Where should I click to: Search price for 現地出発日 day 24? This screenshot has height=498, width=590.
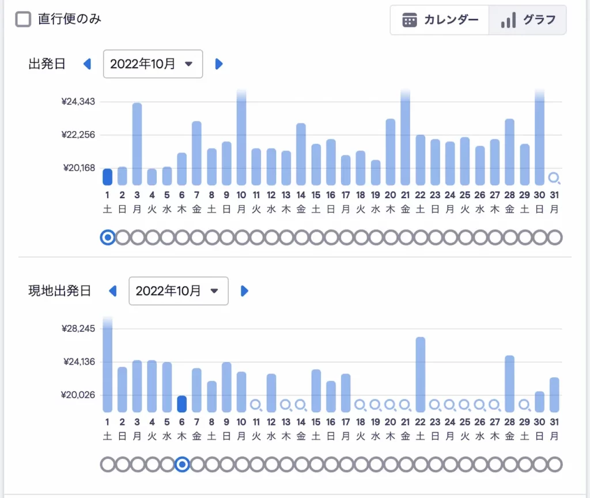(x=450, y=405)
